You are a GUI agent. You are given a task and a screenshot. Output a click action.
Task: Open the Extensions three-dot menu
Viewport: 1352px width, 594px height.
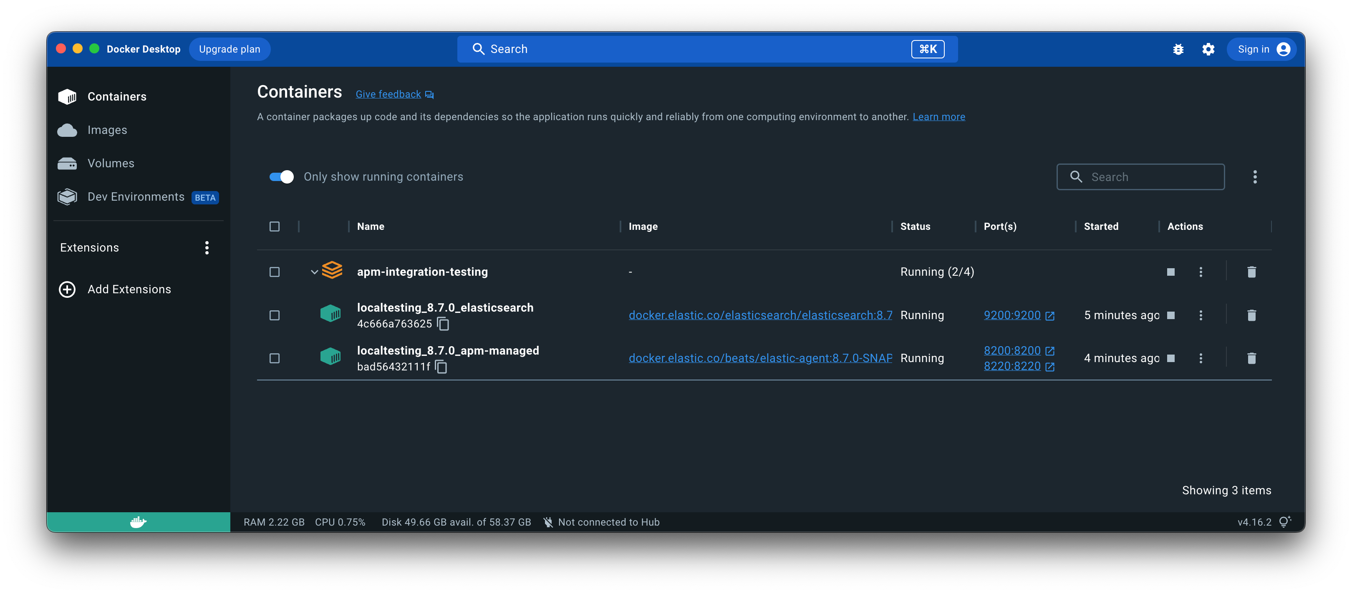[207, 248]
